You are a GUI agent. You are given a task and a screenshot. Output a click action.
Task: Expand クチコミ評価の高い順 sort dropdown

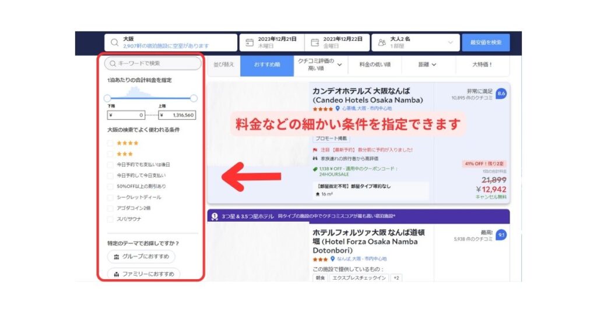point(340,65)
